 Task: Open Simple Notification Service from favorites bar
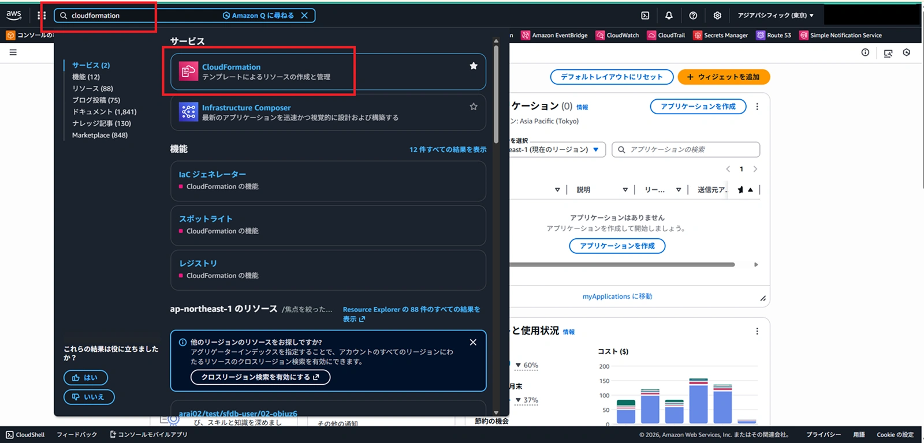tap(841, 35)
